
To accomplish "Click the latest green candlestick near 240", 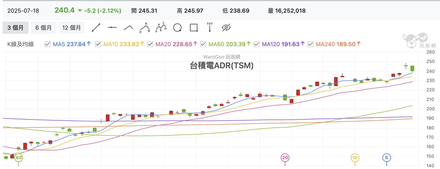I will pos(412,68).
